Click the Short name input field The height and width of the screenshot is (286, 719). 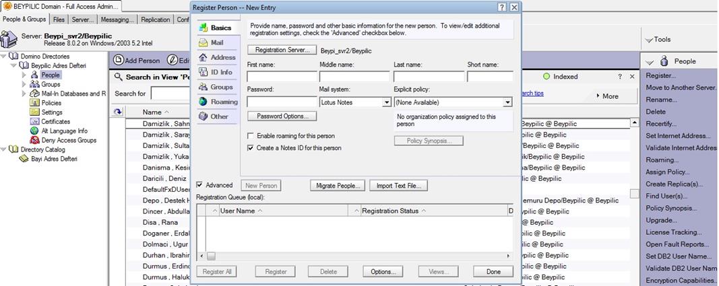(490, 77)
